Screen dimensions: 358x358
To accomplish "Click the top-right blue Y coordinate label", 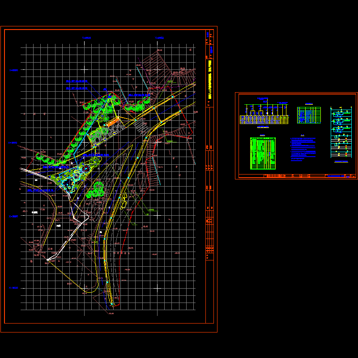I will [159, 38].
